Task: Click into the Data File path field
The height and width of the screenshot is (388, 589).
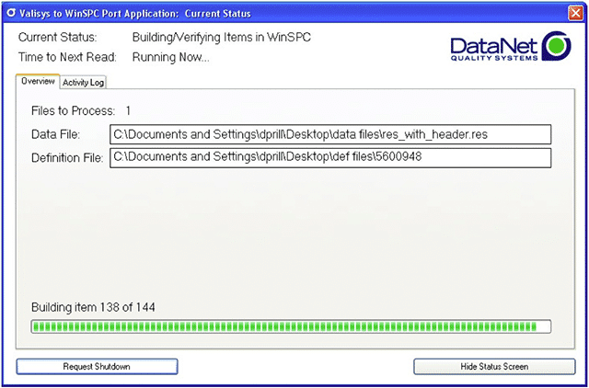Action: coord(330,135)
